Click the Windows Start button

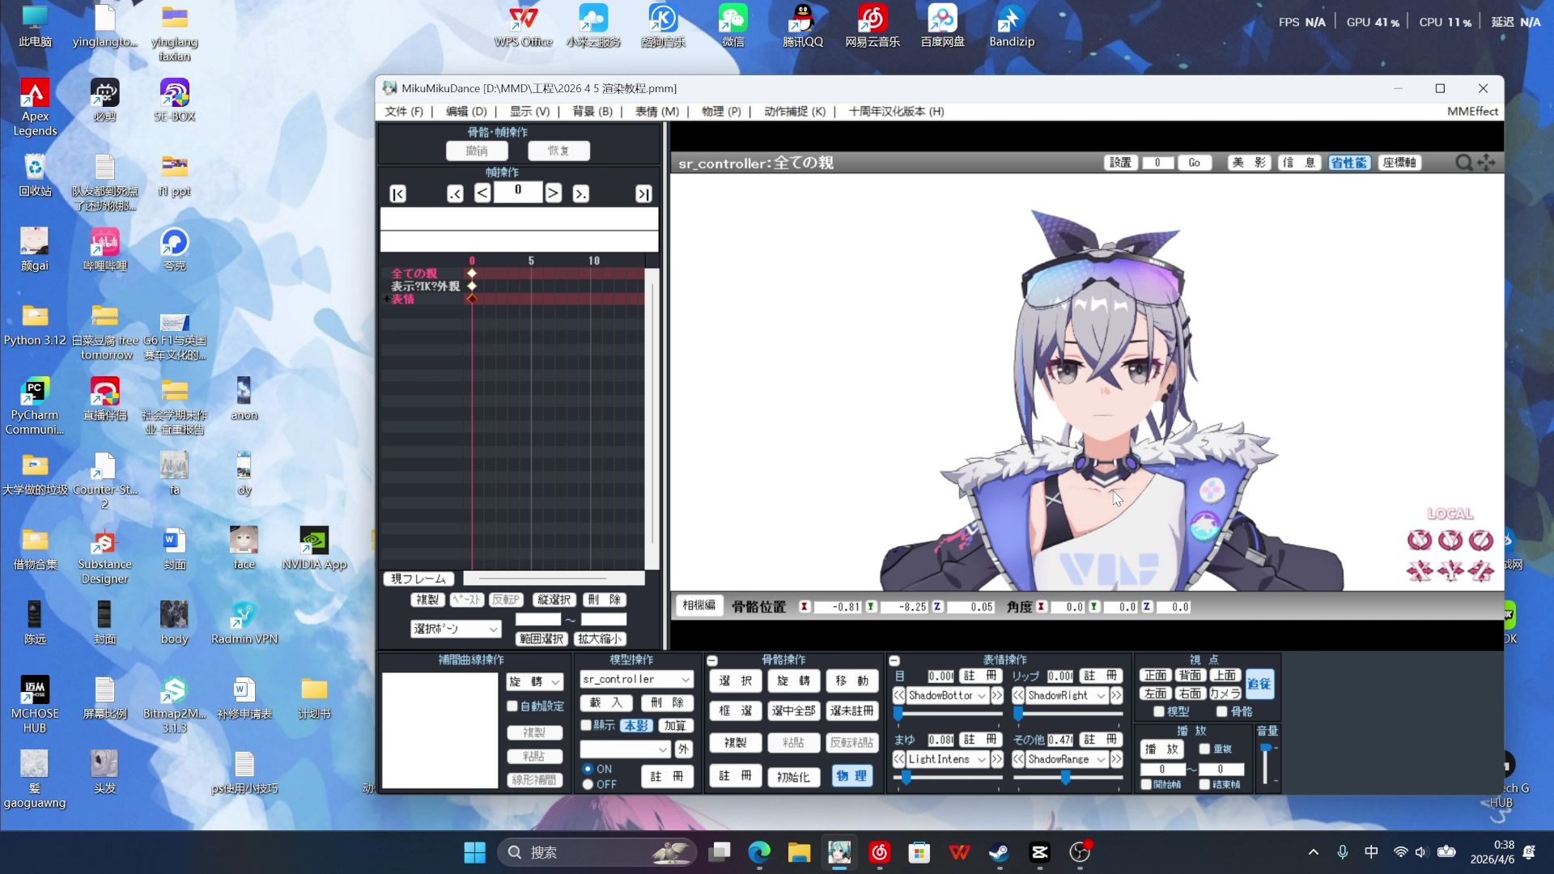pos(474,852)
